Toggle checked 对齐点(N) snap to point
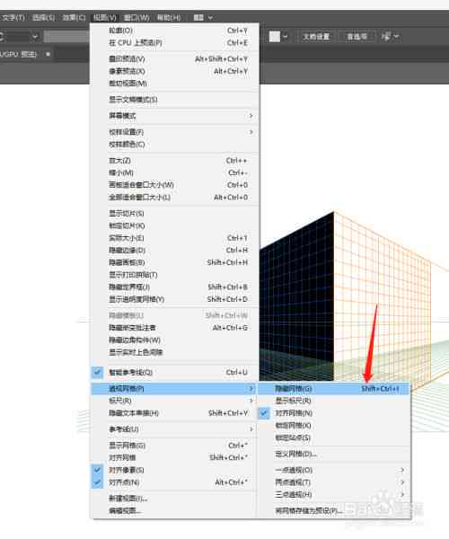The height and width of the screenshot is (539, 449). tap(174, 482)
